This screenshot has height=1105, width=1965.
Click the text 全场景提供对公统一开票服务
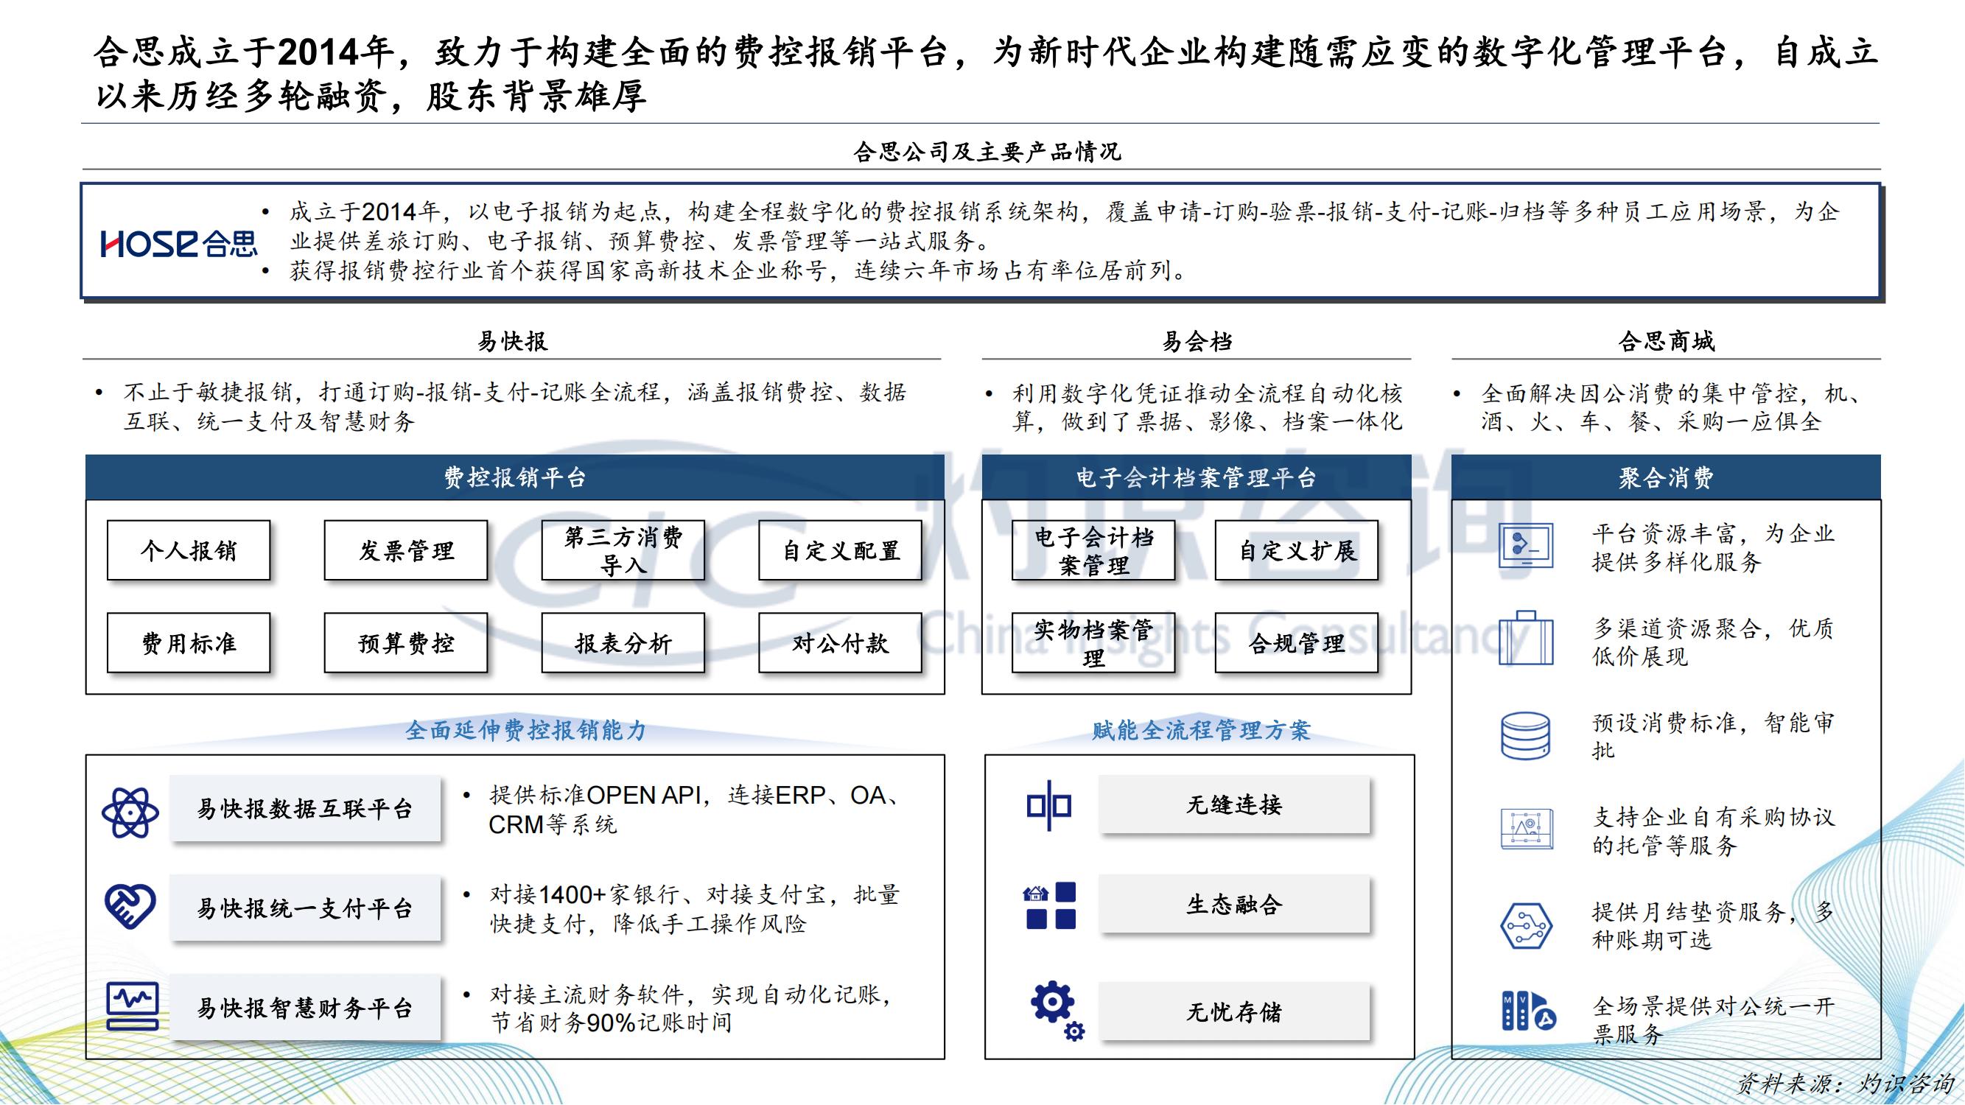[1713, 1020]
